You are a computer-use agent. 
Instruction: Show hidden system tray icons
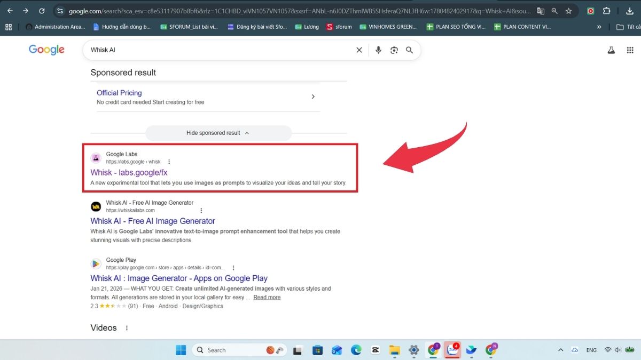560,350
